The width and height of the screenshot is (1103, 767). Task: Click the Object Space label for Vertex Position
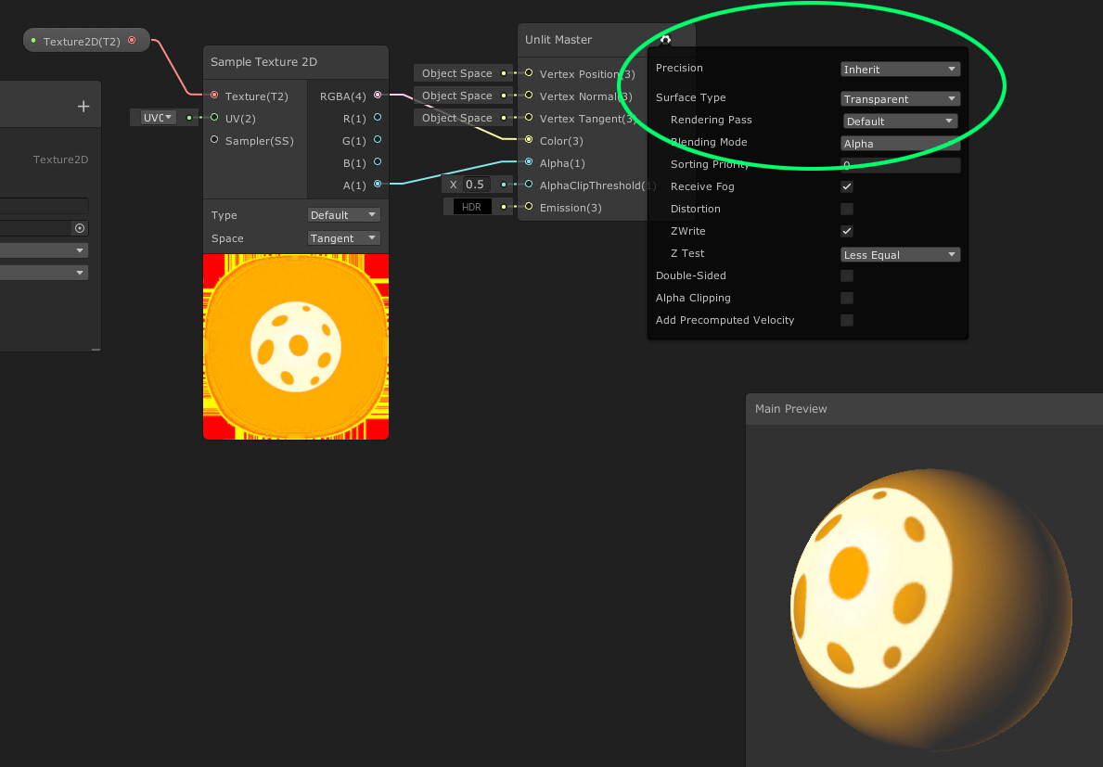457,73
